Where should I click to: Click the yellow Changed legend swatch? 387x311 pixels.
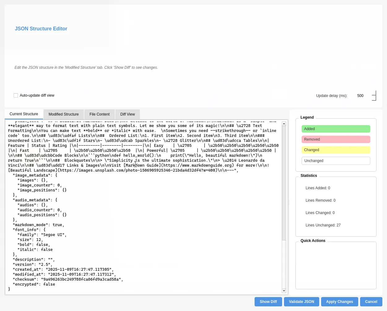(336, 150)
